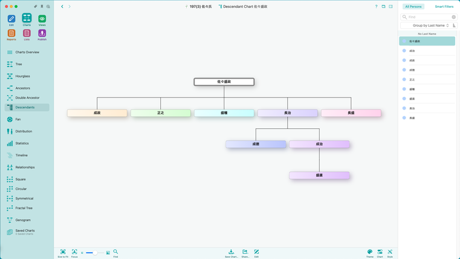Image resolution: width=460 pixels, height=259 pixels.
Task: Click the Focus tool in the bottom toolbar
Action: (x=74, y=254)
